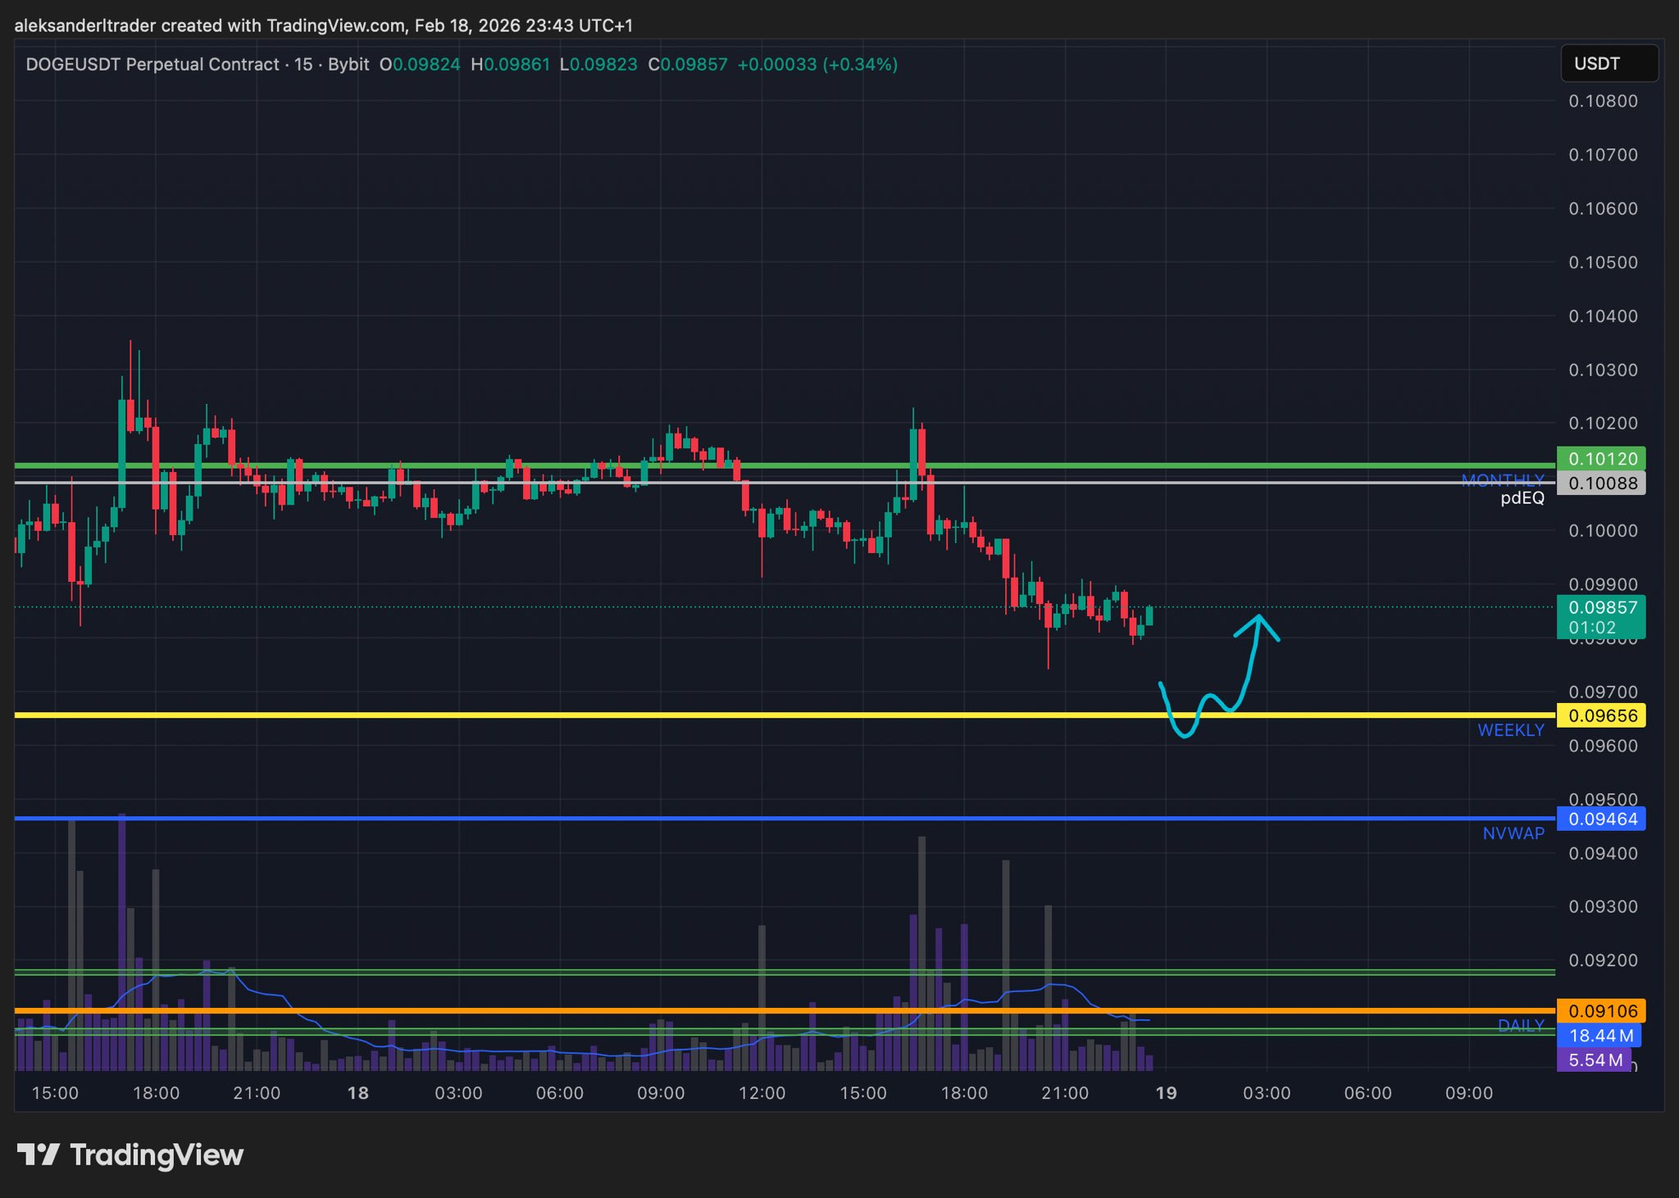Click the 0.10800 price scale value

tap(1602, 102)
